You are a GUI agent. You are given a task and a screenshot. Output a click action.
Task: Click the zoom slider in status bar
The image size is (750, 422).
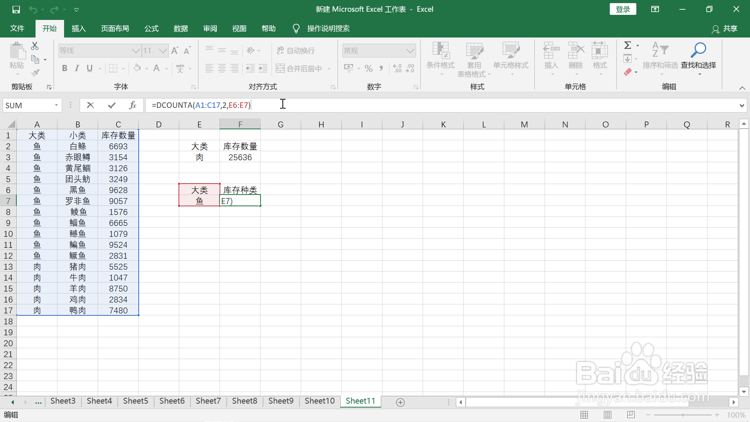682,415
